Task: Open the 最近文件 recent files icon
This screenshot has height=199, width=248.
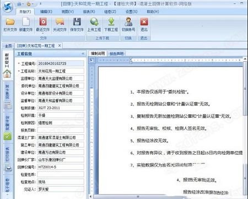Action: pyautogui.click(x=43, y=22)
